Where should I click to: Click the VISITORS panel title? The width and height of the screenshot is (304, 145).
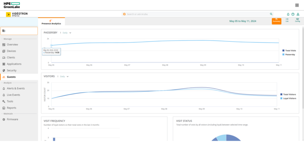(x=49, y=76)
